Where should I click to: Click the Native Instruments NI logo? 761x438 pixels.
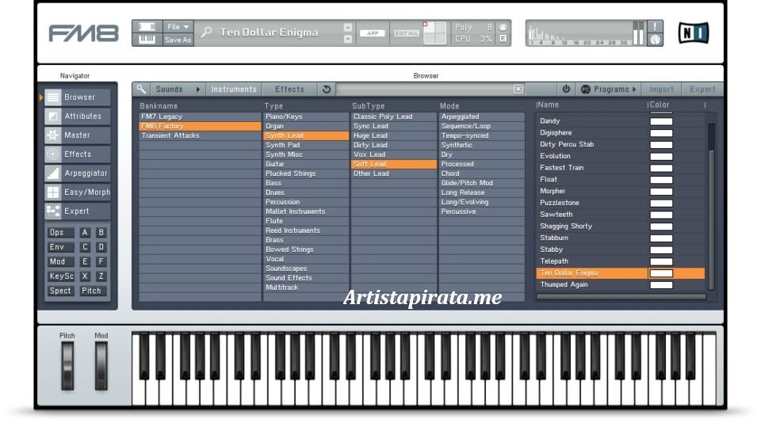click(693, 33)
